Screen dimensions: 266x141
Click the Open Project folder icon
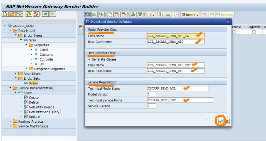tap(12, 14)
